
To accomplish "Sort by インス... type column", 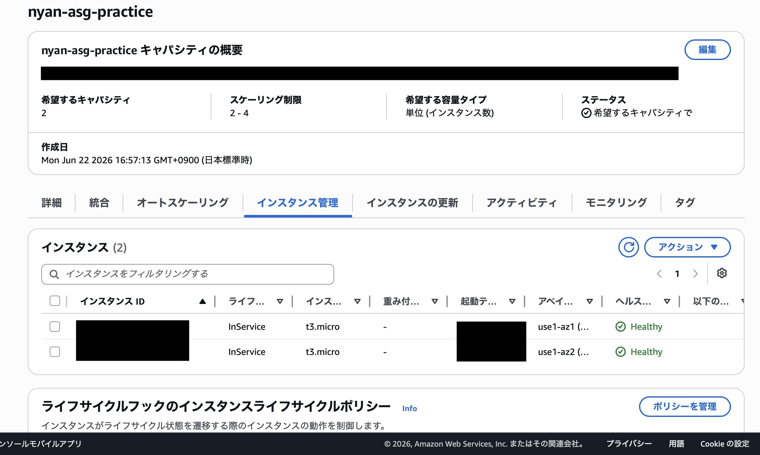I will pyautogui.click(x=357, y=301).
